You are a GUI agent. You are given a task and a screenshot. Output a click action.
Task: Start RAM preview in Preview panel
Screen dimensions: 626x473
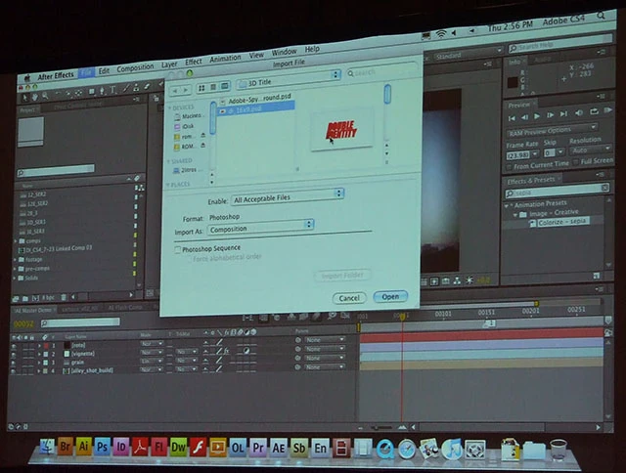pos(608,110)
